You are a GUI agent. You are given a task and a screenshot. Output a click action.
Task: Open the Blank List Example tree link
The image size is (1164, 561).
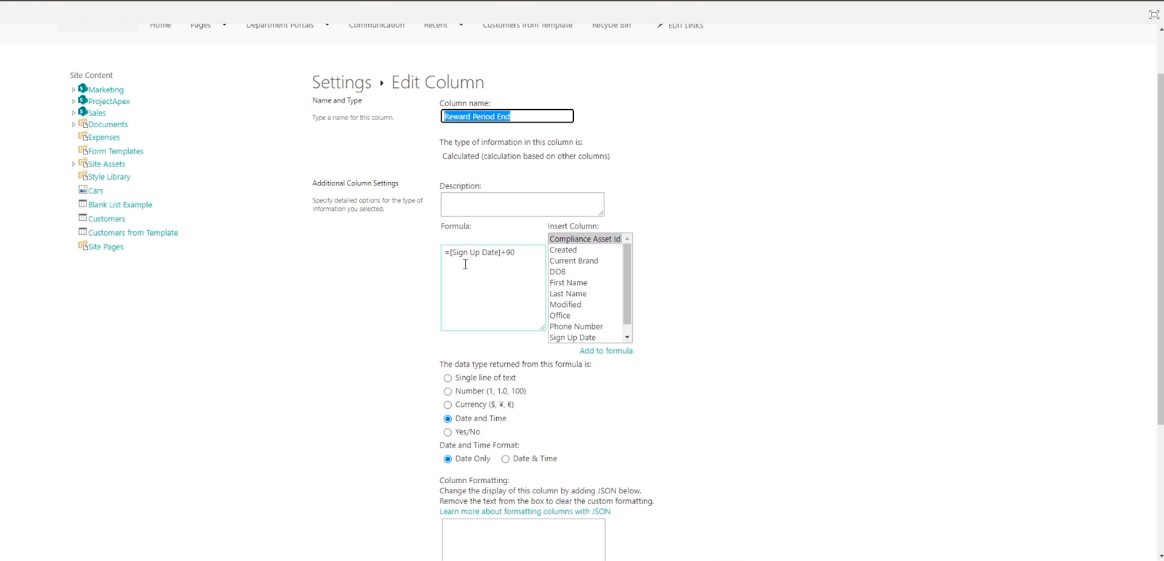click(120, 205)
